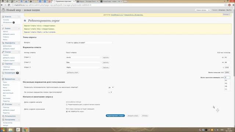Viewport: 235px width, 132px height.
Task: Click the Инструменты tools icon in sidebar
Action: pos(3,120)
